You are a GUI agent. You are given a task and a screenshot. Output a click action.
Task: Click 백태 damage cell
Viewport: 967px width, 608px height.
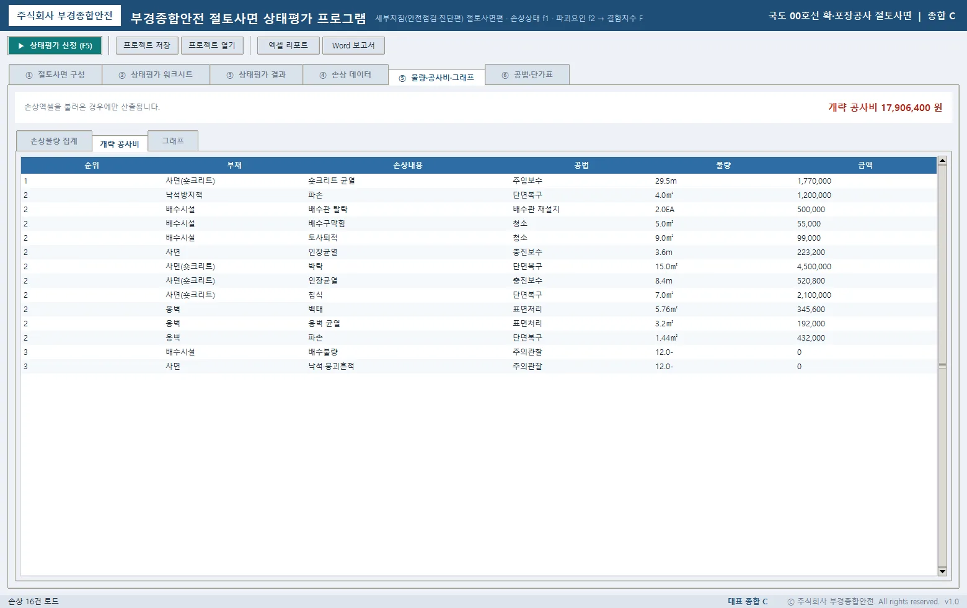(x=316, y=309)
